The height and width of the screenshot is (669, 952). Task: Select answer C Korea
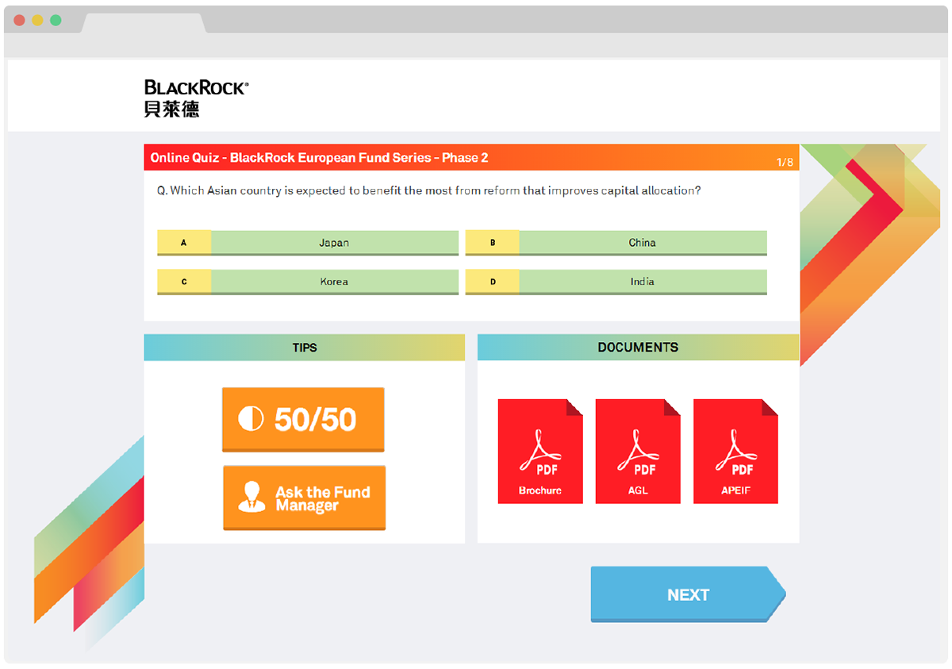coord(308,282)
